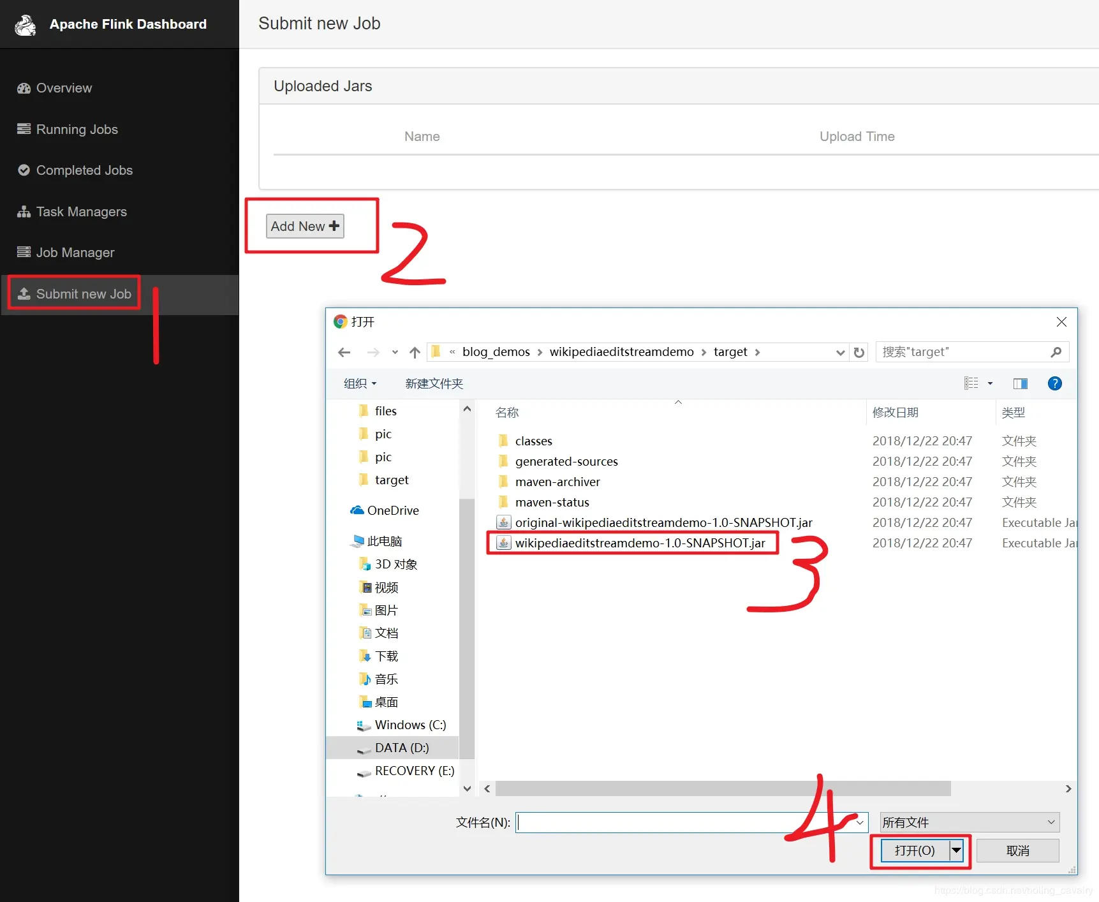
Task: Sort files by 名称 column
Action: [x=507, y=413]
